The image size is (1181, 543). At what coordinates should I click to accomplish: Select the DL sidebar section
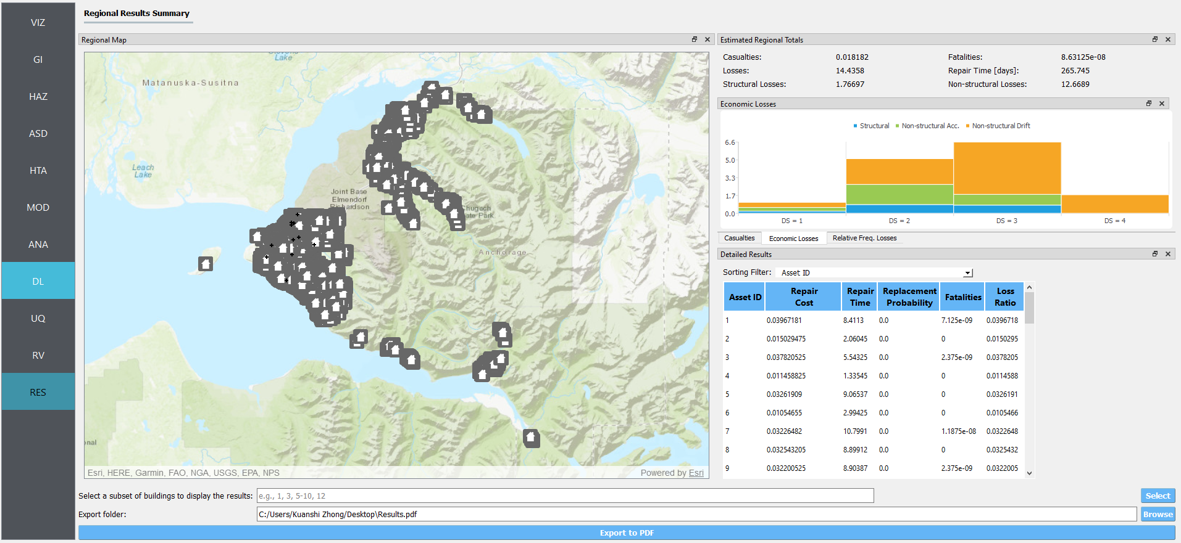point(38,281)
